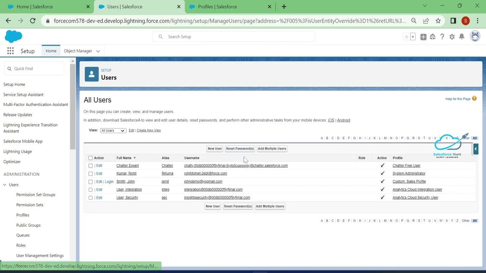Image resolution: width=486 pixels, height=273 pixels.
Task: Click the Salesforce cloud logo
Action: [x=13, y=36]
